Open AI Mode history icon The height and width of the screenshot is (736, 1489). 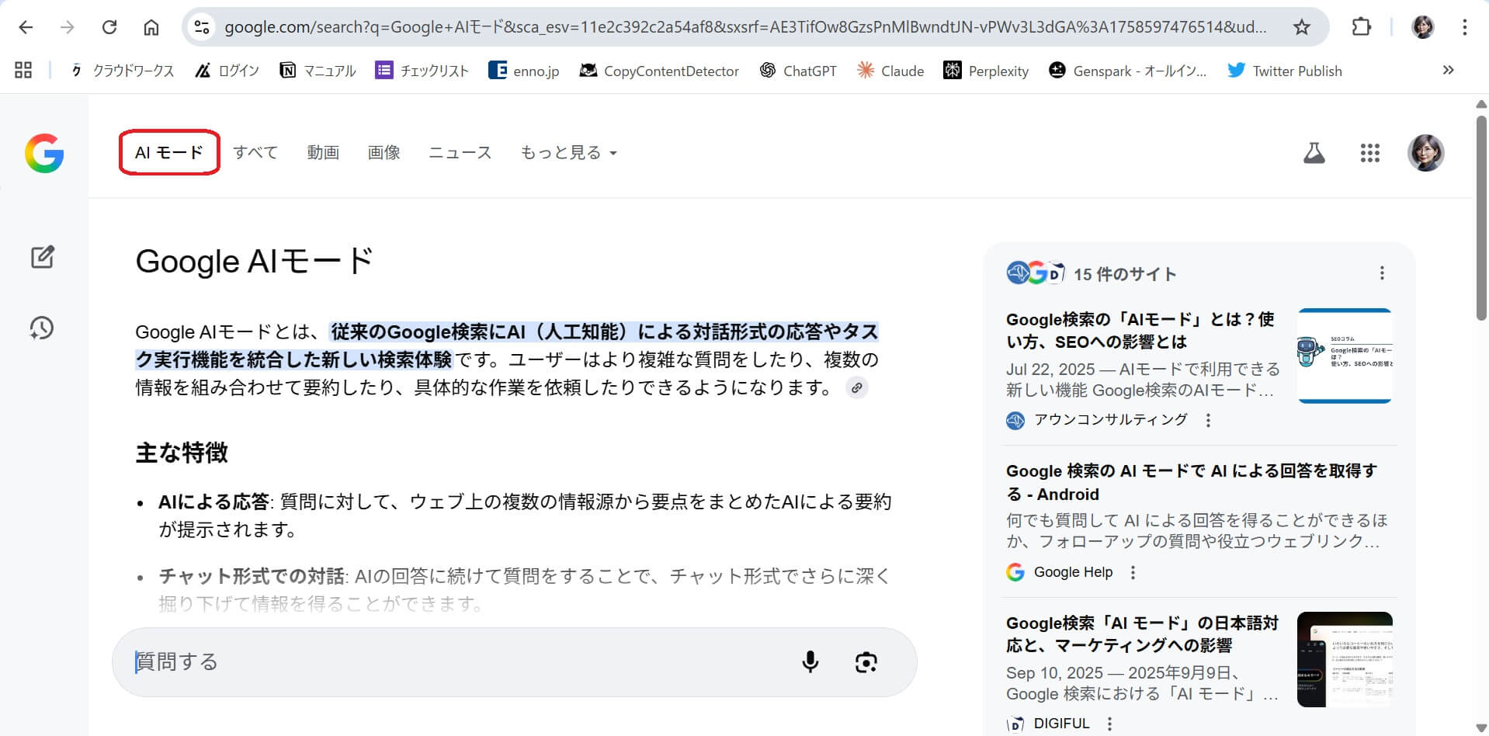[43, 328]
